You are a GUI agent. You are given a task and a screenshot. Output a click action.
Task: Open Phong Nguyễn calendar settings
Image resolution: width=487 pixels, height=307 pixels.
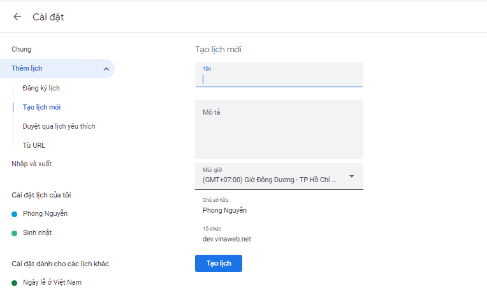tap(45, 213)
